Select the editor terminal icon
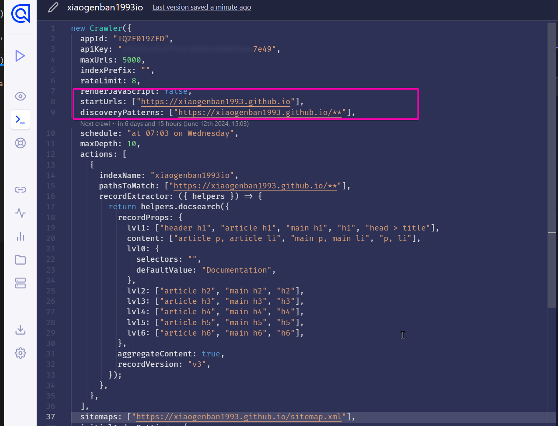 point(20,120)
